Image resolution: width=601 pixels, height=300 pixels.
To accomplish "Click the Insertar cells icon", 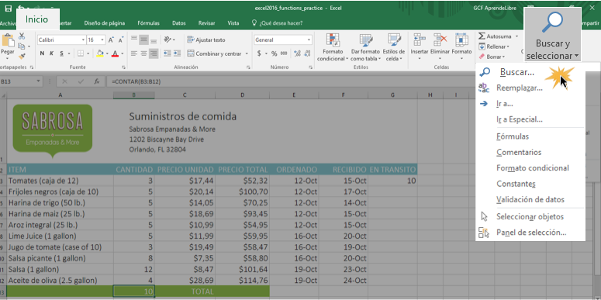I will [420, 40].
